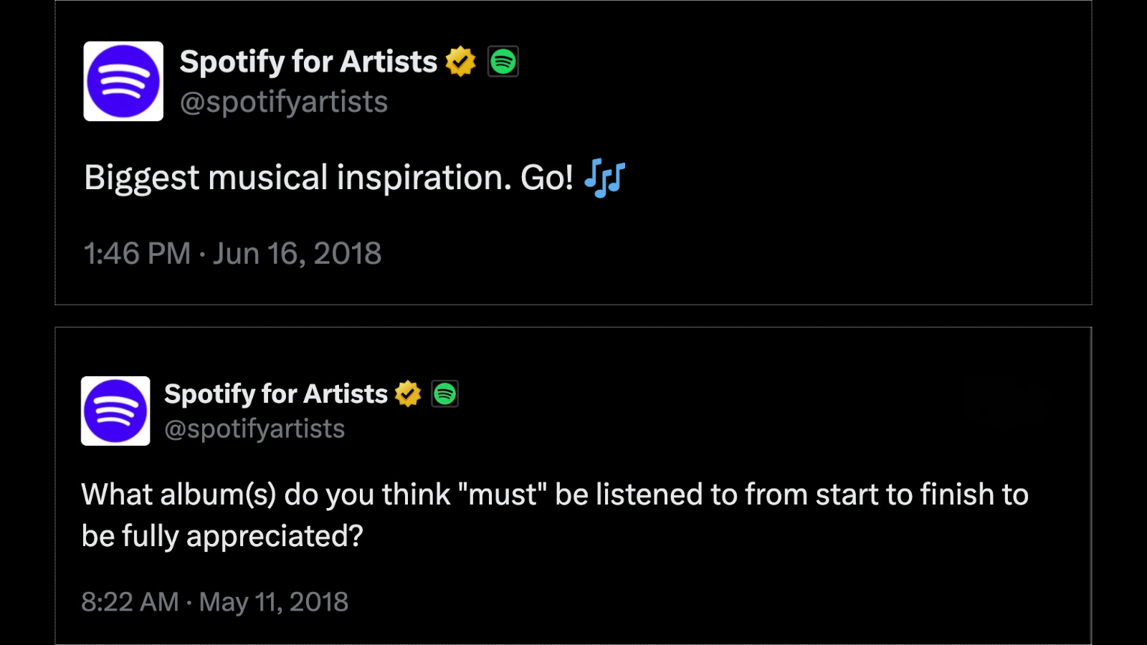Open @spotifyartists handle in first tweet
The image size is (1147, 645).
(284, 102)
